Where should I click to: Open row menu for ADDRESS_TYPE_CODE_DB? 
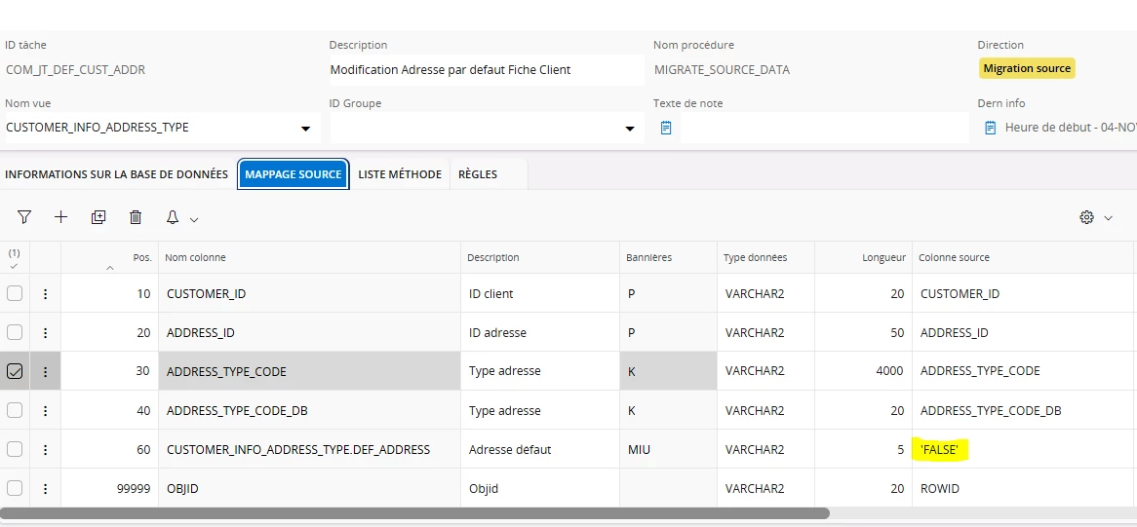(x=45, y=410)
